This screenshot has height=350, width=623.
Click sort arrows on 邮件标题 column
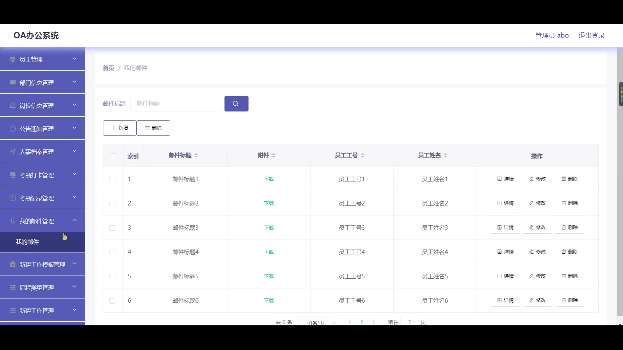(196, 156)
